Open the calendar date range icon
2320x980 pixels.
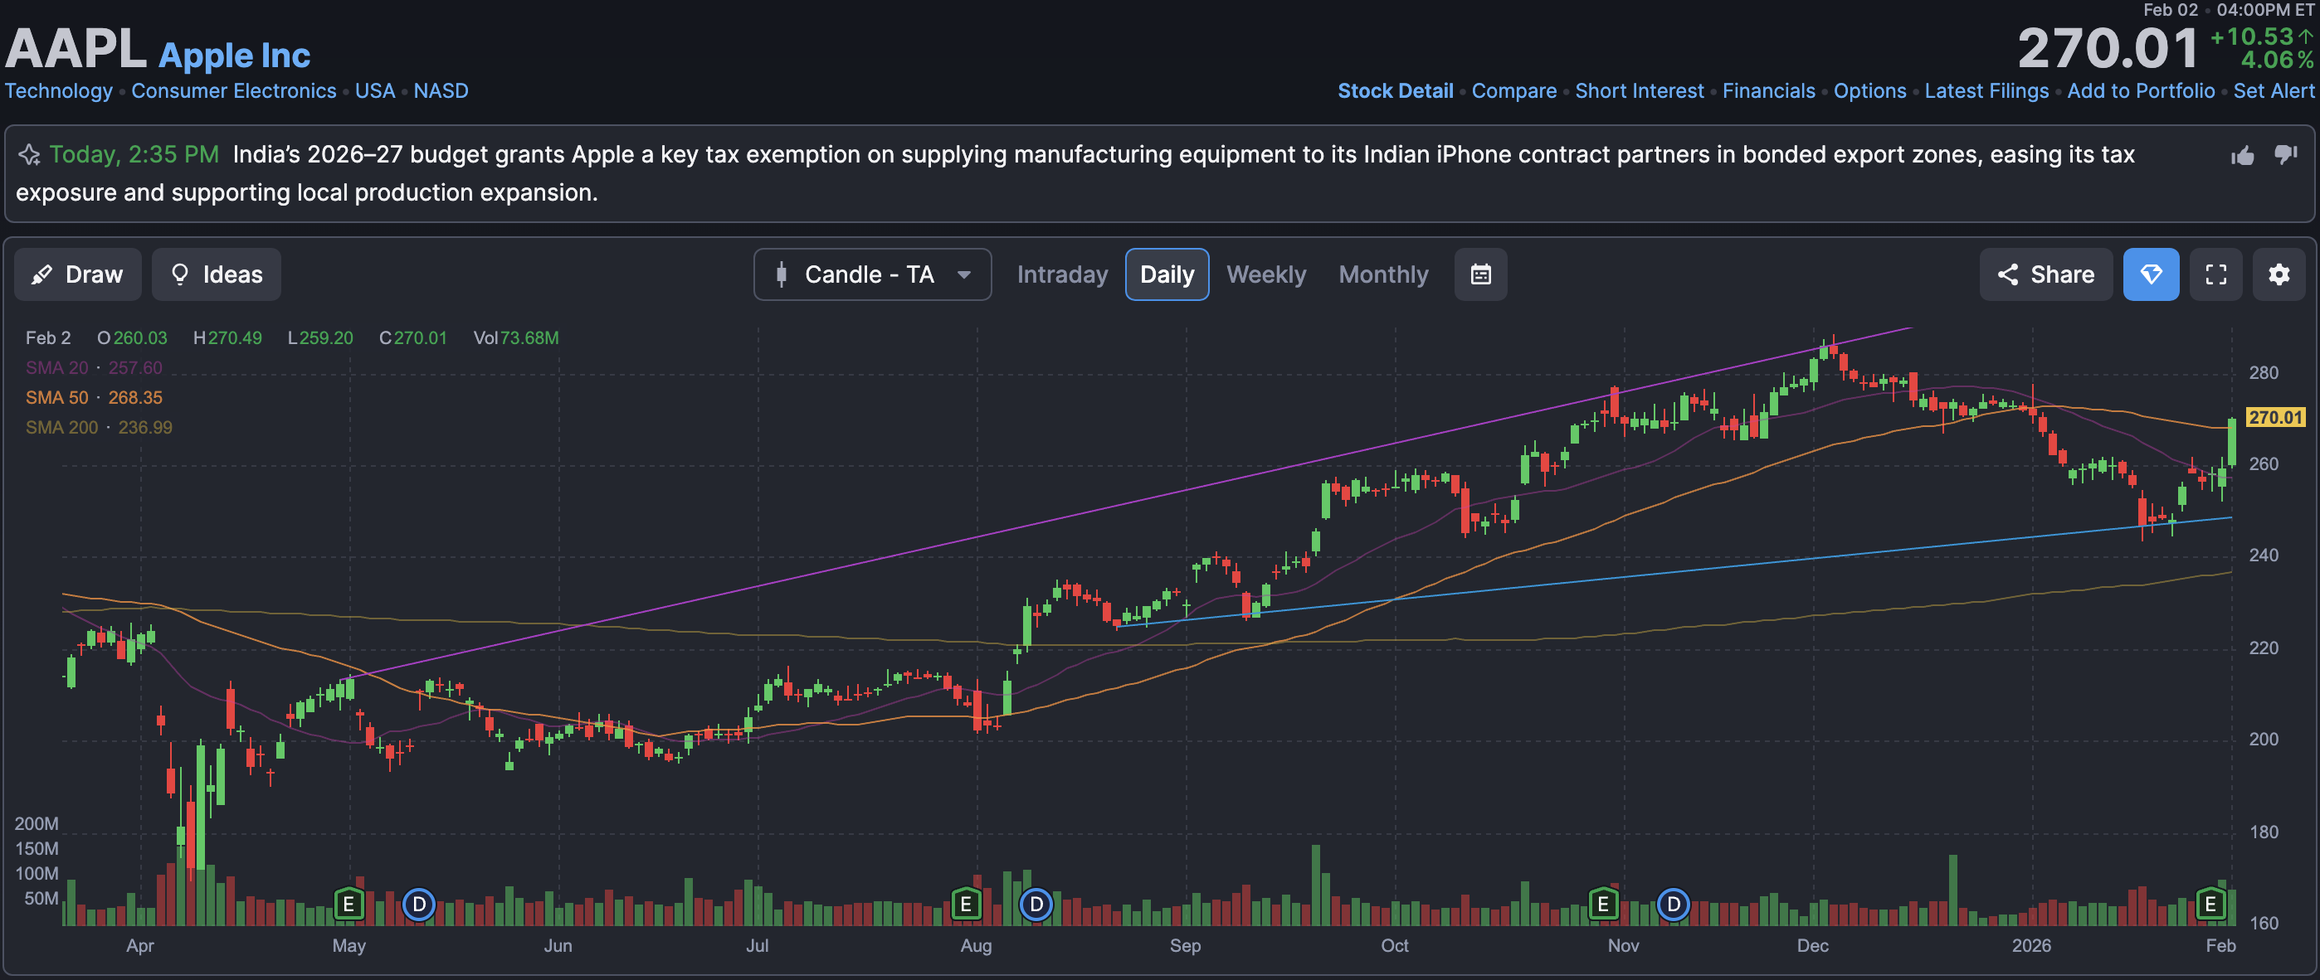tap(1480, 274)
